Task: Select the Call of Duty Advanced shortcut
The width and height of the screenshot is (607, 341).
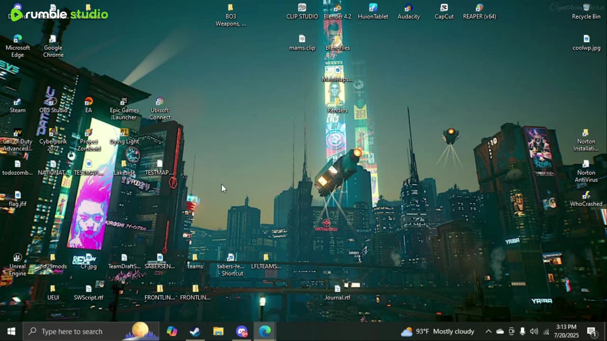Action: coord(18,140)
